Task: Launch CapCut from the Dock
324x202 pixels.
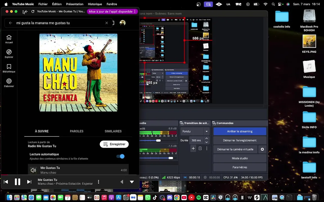Action: click(x=206, y=198)
